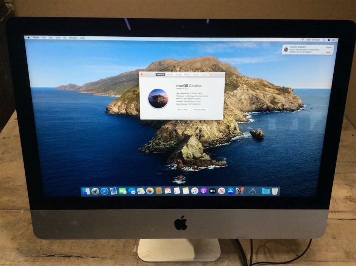Open the File menu
The height and width of the screenshot is (266, 356).
click(x=44, y=38)
